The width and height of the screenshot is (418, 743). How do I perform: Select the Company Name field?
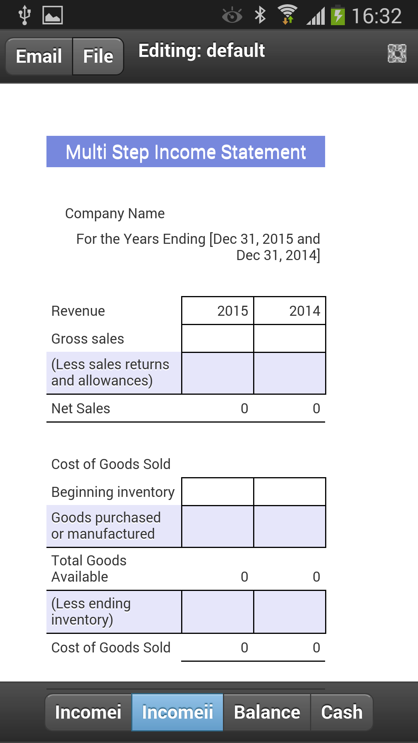click(115, 214)
